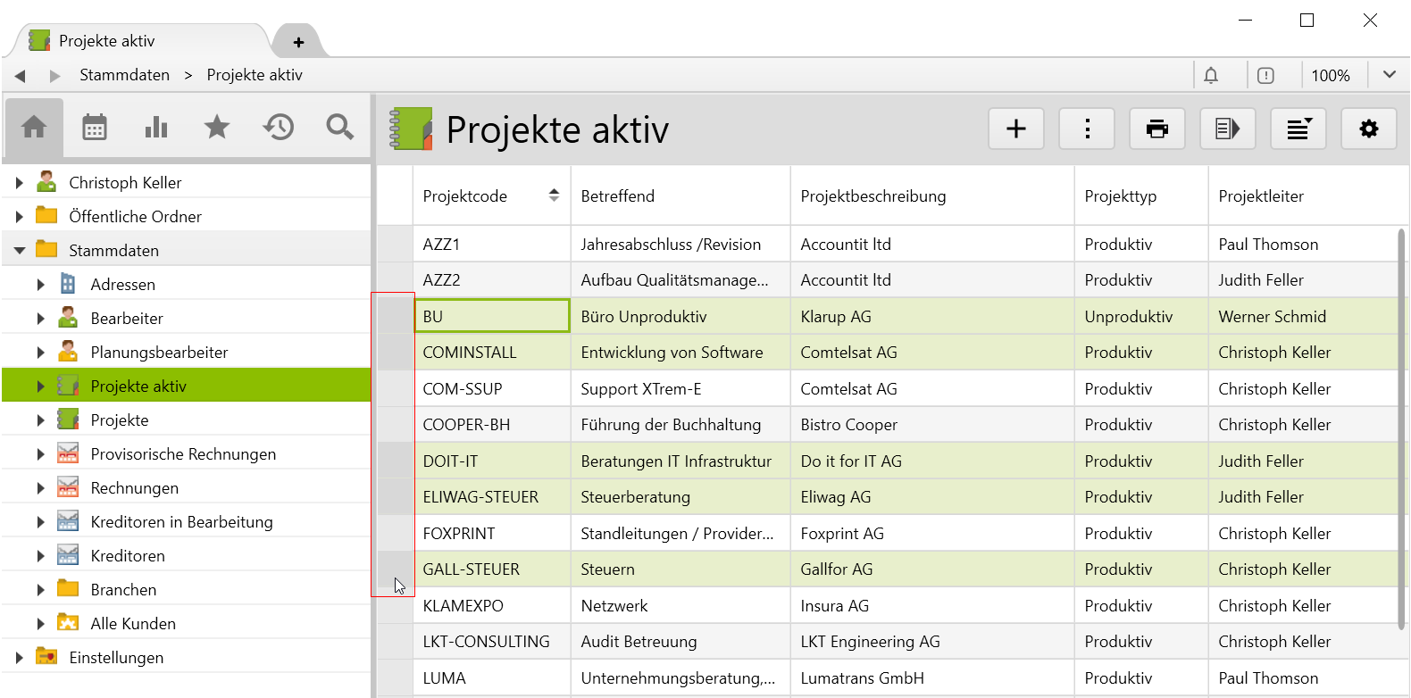Open the calendar view icon
The image size is (1411, 698).
click(95, 128)
